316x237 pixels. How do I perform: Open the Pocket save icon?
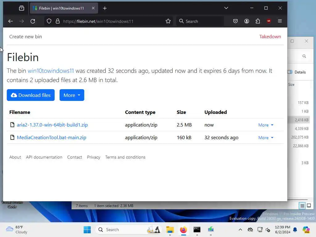click(x=235, y=21)
